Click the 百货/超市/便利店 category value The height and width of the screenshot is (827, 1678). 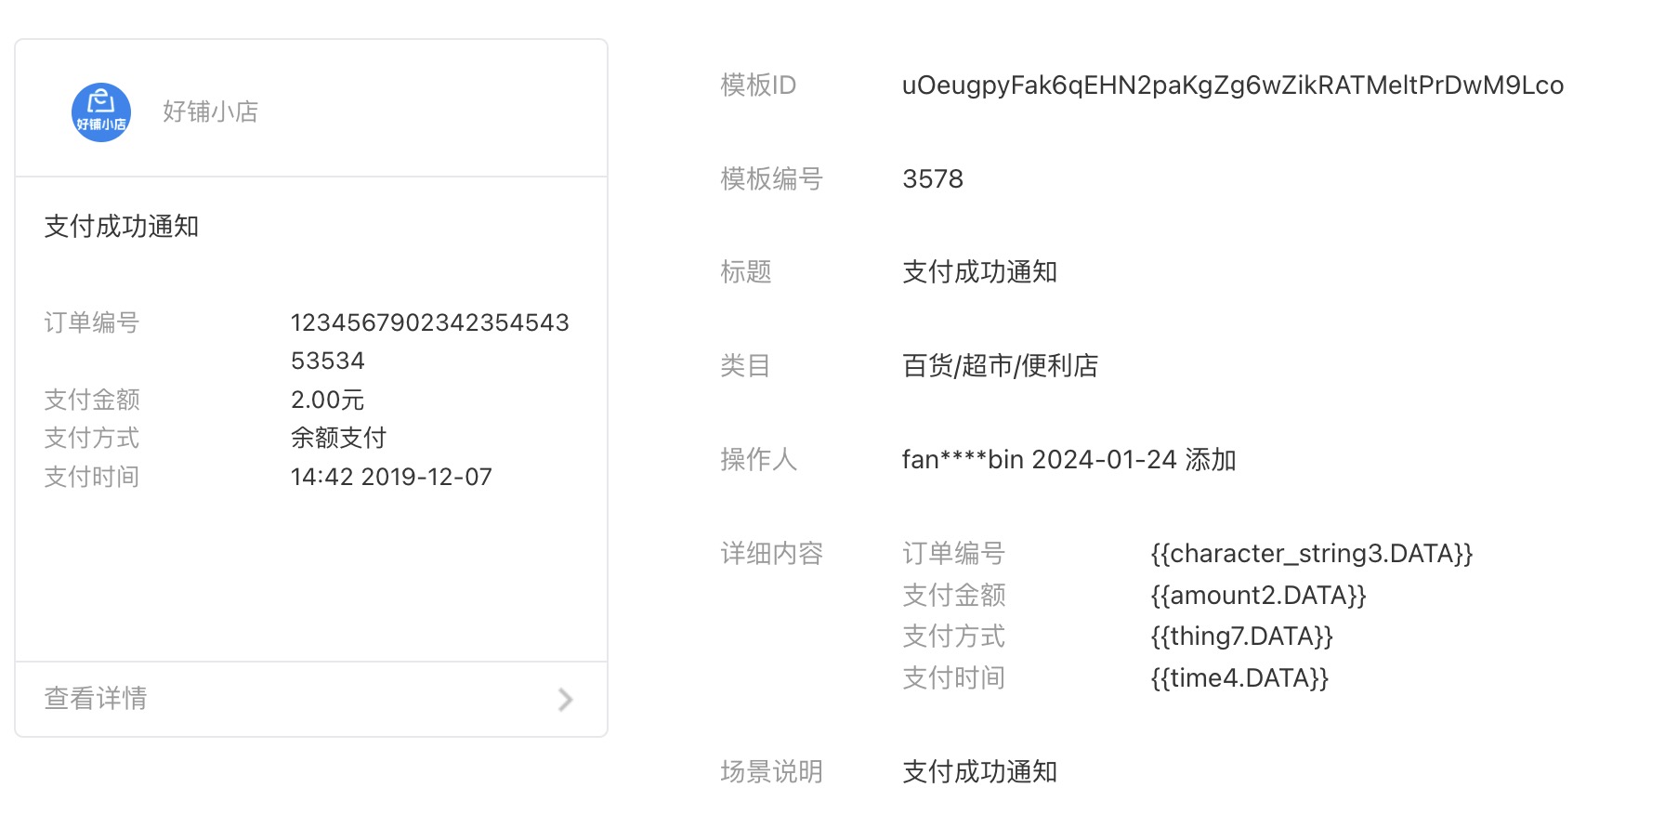click(1000, 366)
